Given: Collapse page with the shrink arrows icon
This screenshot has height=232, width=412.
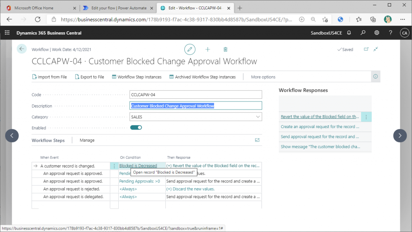Looking at the screenshot, I should click(x=376, y=49).
